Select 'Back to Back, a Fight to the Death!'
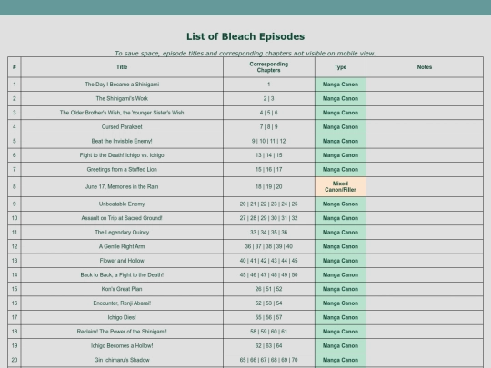 122,274
